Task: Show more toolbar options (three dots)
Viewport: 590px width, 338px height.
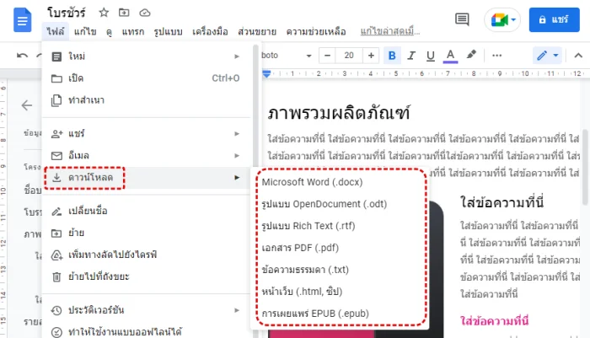Action: pos(496,56)
